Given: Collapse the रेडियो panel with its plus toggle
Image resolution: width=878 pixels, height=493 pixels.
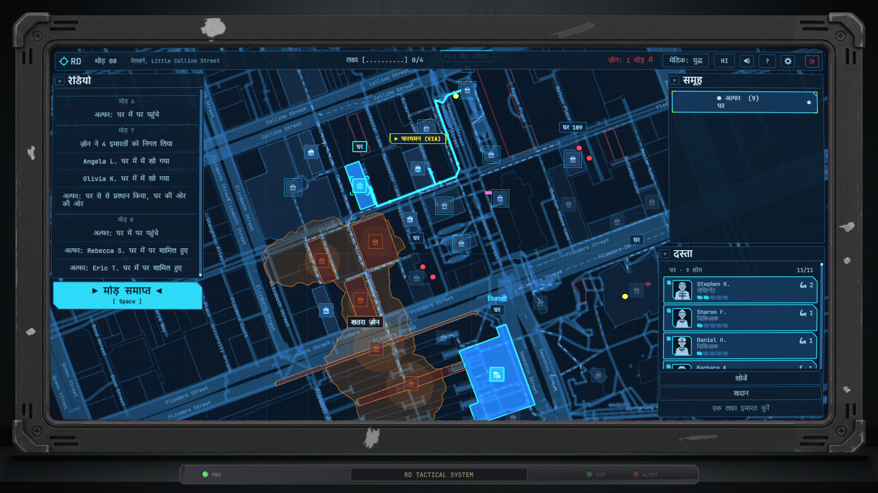Looking at the screenshot, I should coord(59,81).
